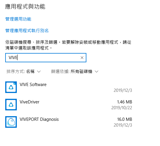Expand the chevron beside 名稱
The image size is (160, 146).
(x=39, y=72)
